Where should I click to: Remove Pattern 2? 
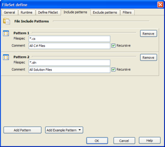[148, 58]
